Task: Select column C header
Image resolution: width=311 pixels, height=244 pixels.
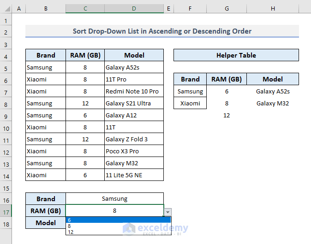Action: coord(85,9)
